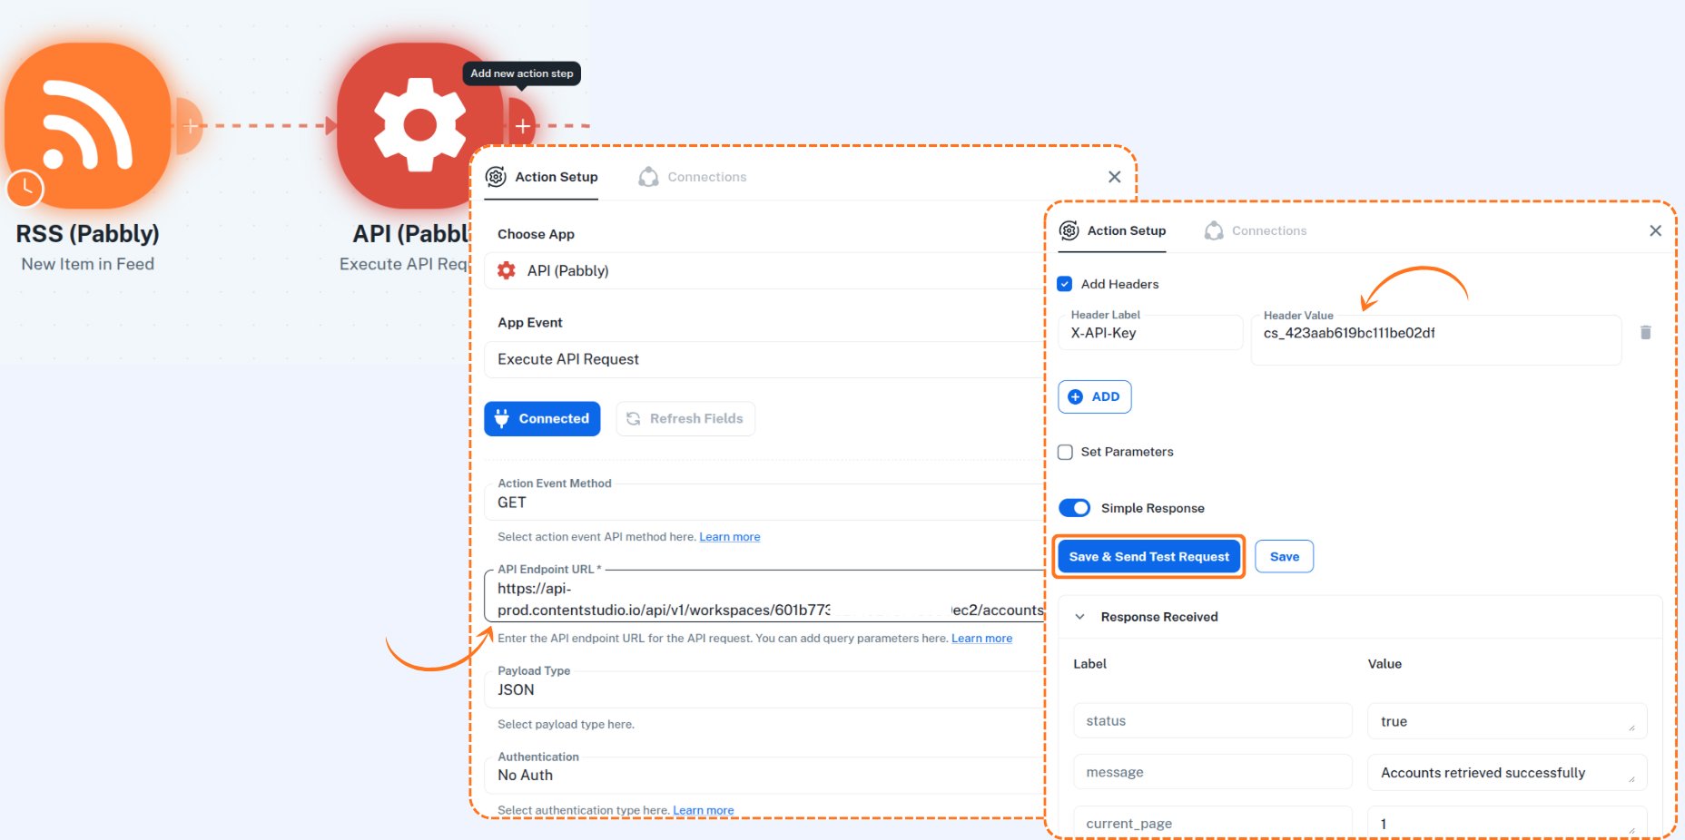Viewport: 1685px width, 840px height.
Task: Close the right Action Setup panel
Action: [x=1655, y=230]
